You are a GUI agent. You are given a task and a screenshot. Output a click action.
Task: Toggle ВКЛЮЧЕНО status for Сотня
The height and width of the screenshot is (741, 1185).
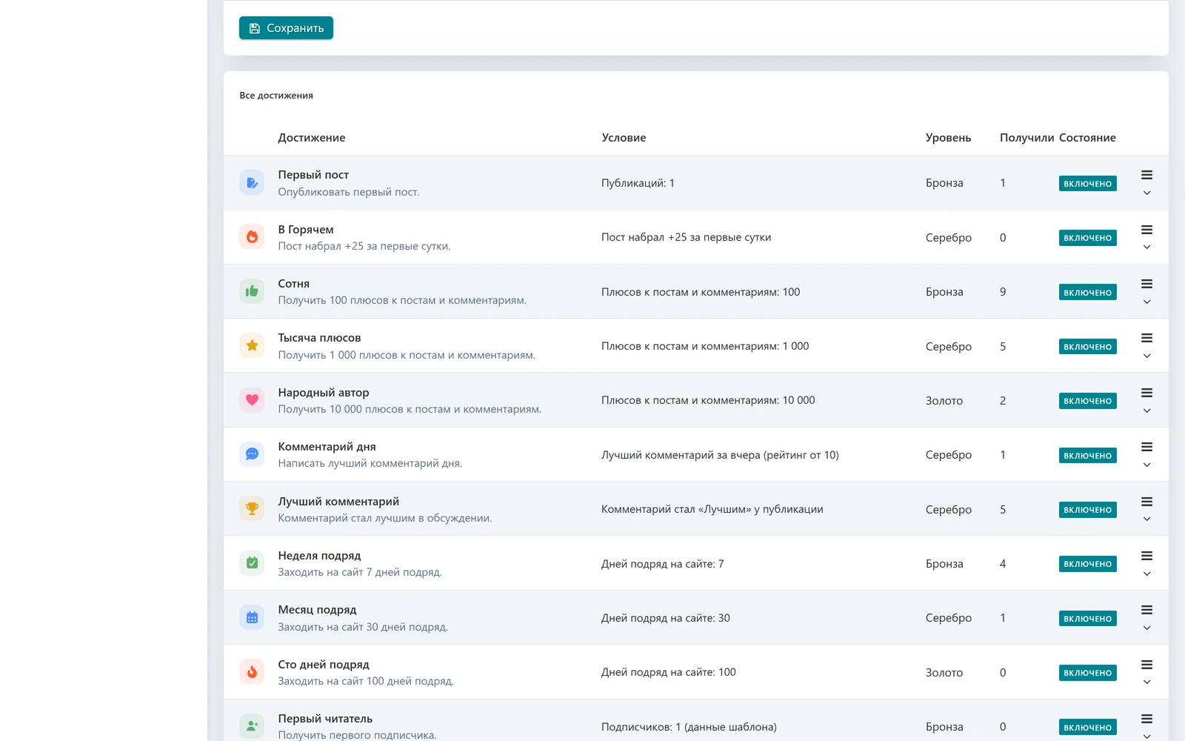(x=1087, y=293)
